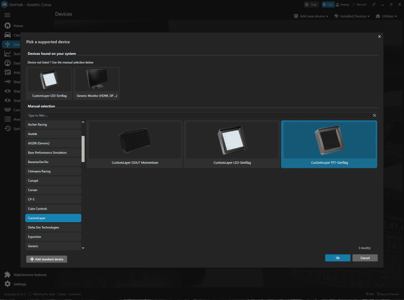This screenshot has width=404, height=300.
Task: Open the hamburger menu icon
Action: [x=7, y=15]
